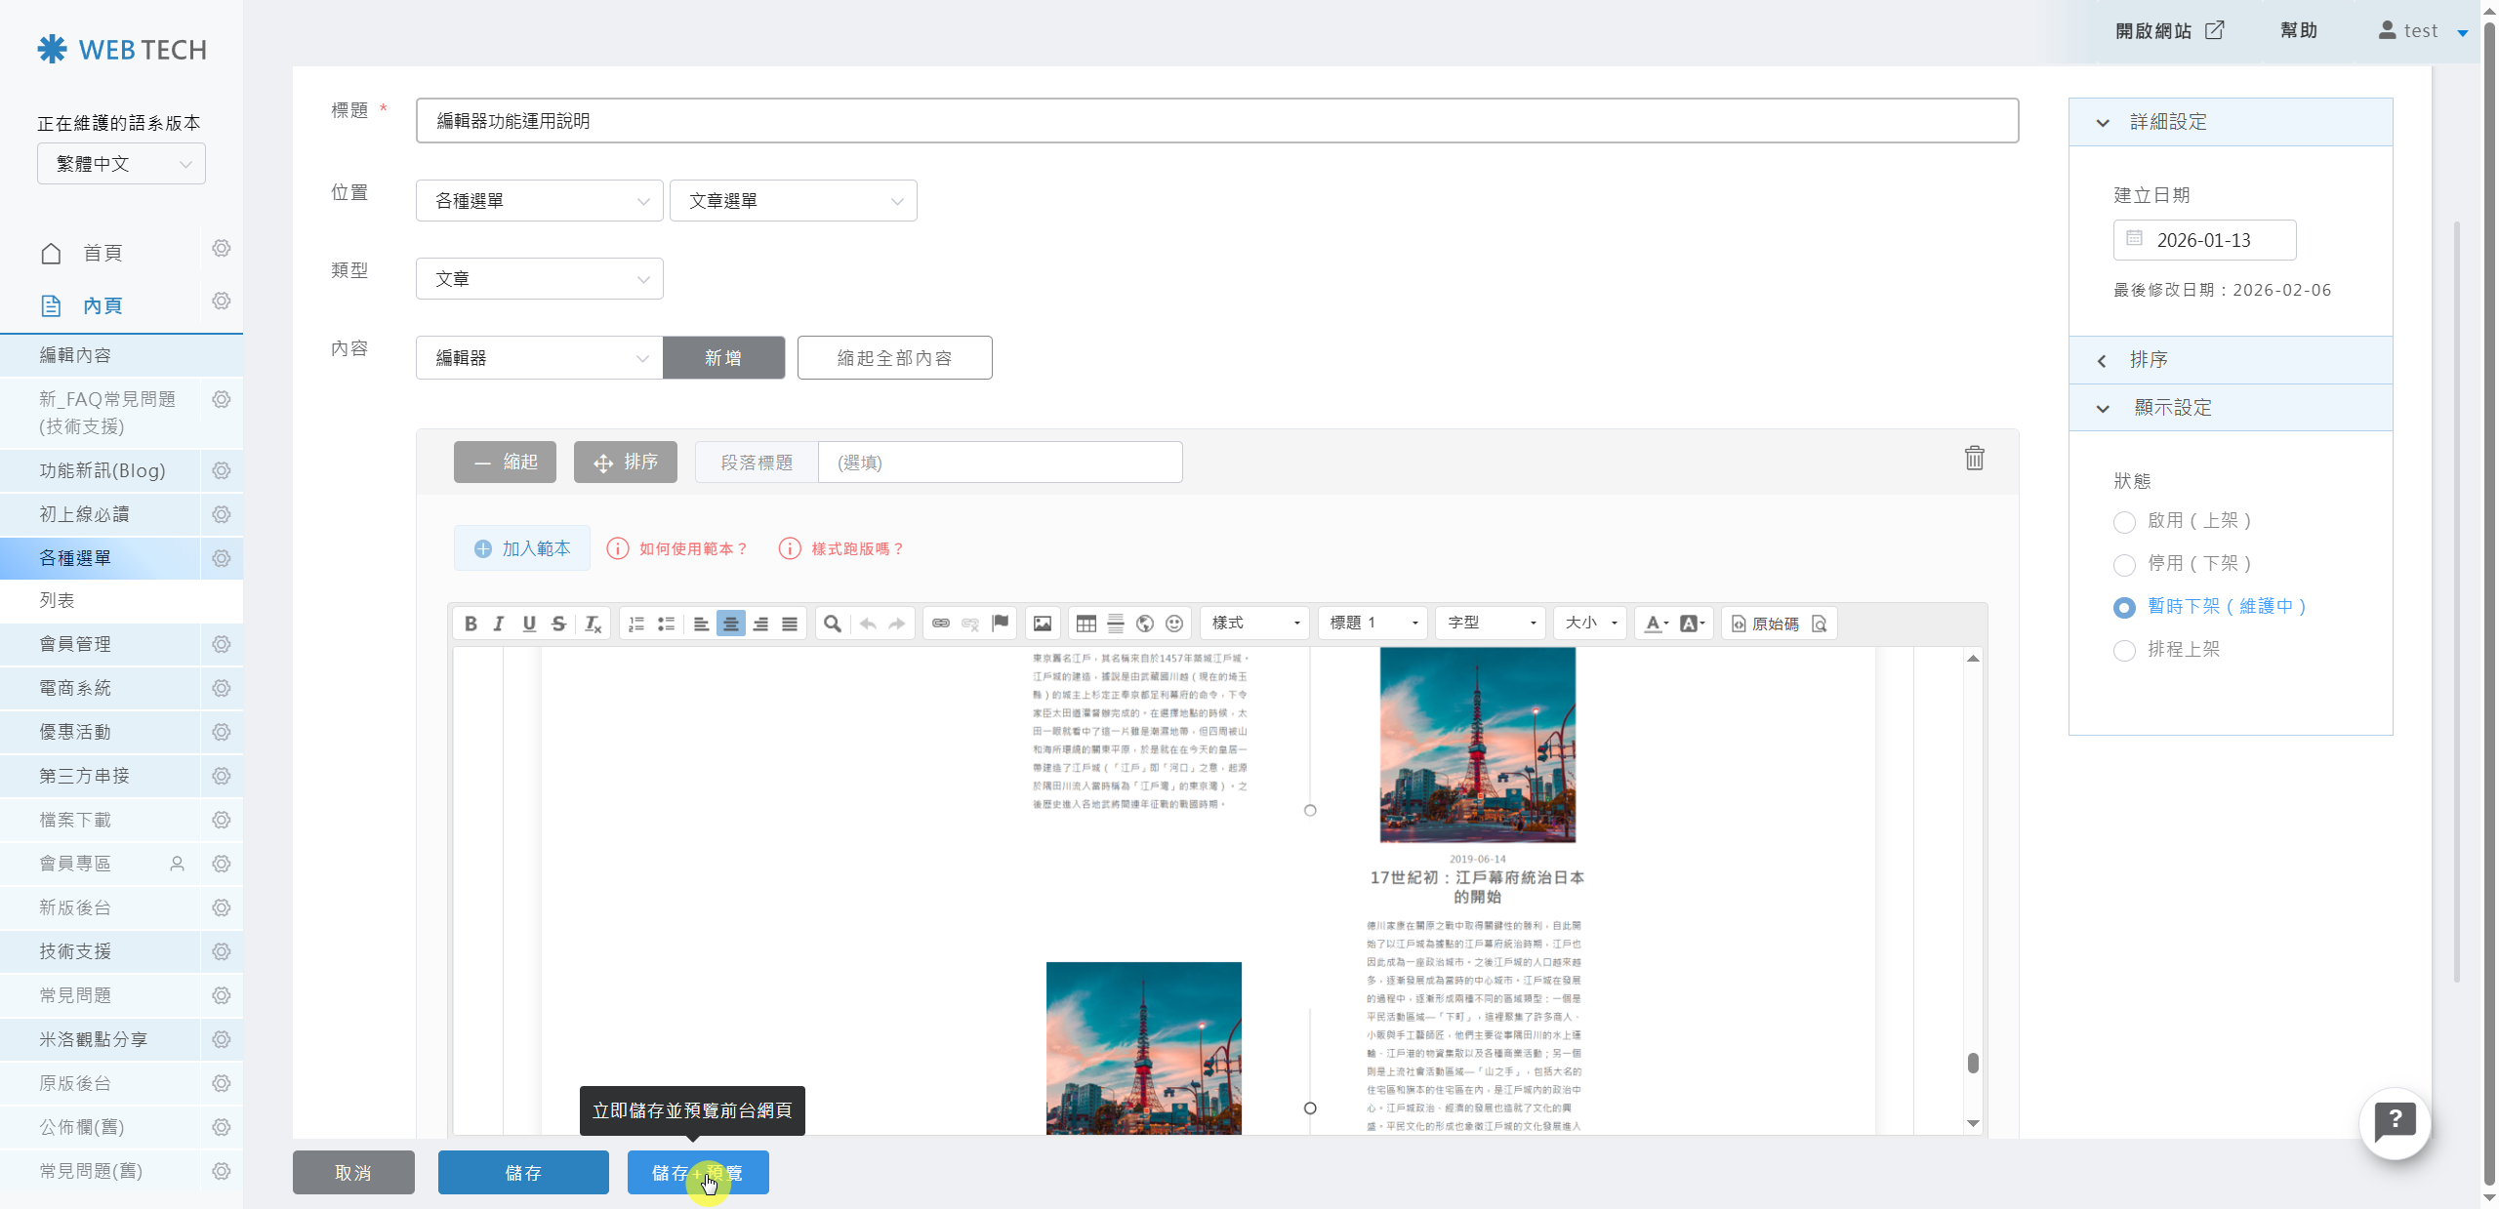Click the Find/Search icon in editor toolbar
The width and height of the screenshot is (2499, 1209).
pos(833,624)
